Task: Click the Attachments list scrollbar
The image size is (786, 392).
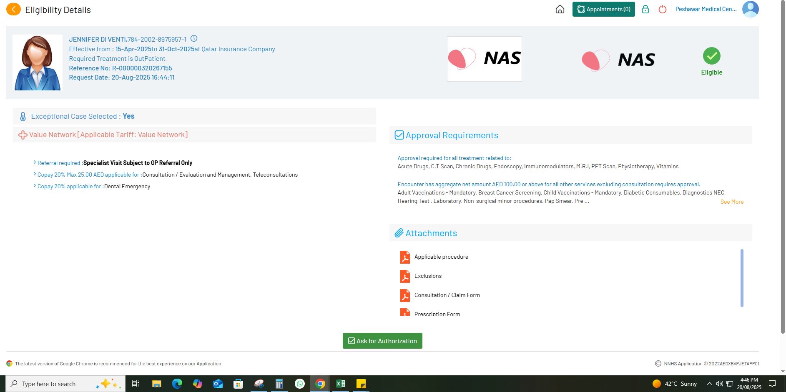Action: 742,278
